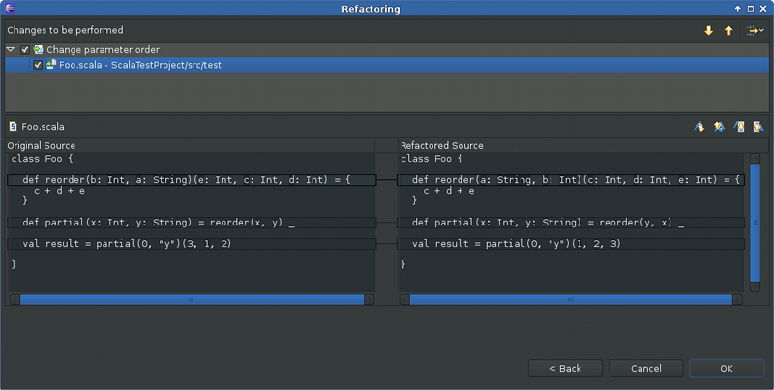Uncheck the Change parameter order checkbox
The width and height of the screenshot is (774, 390).
[25, 49]
